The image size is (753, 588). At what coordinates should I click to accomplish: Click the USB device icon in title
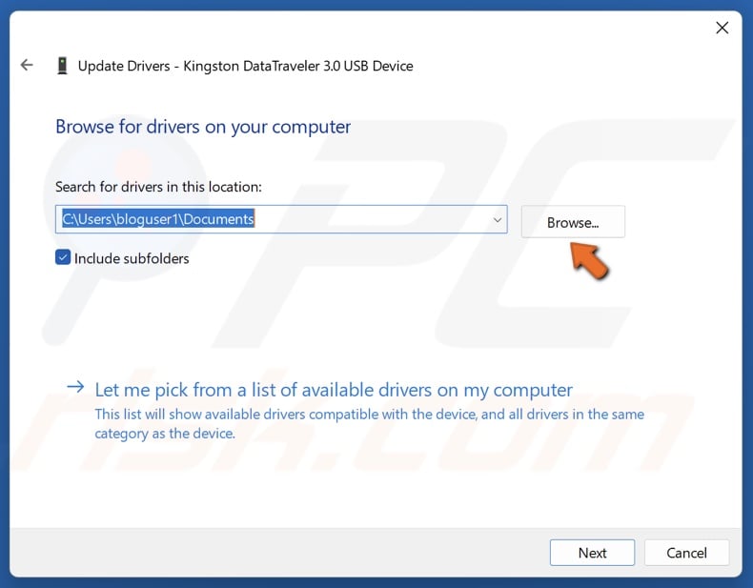click(62, 66)
